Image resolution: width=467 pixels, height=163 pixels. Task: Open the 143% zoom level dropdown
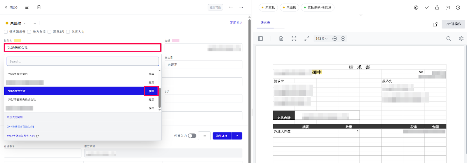click(321, 39)
